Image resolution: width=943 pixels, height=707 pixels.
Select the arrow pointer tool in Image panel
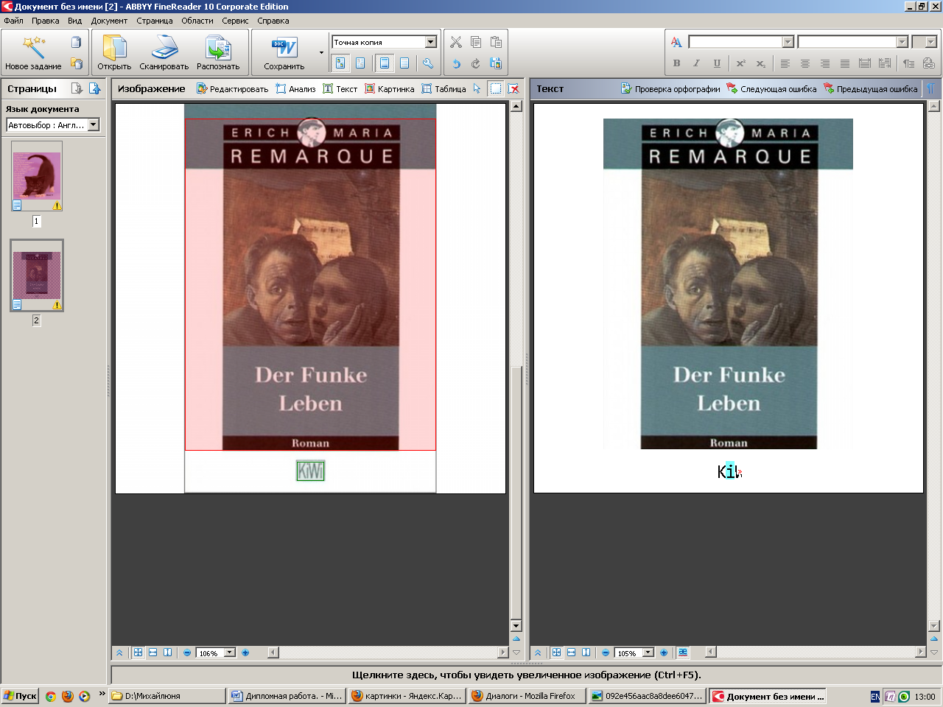click(477, 88)
